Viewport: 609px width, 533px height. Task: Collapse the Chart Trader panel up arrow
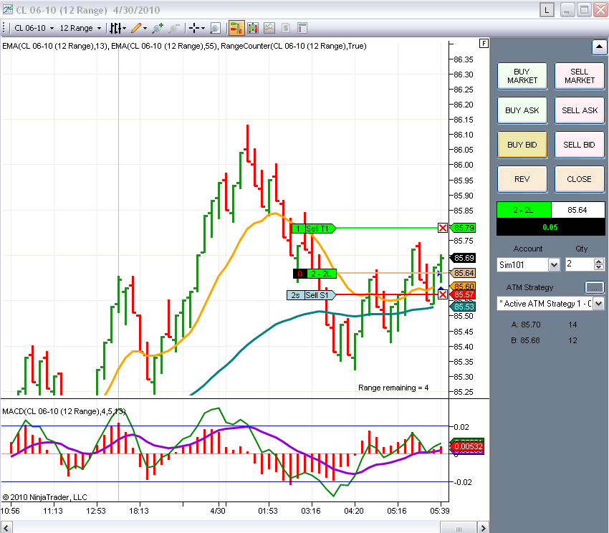(599, 47)
